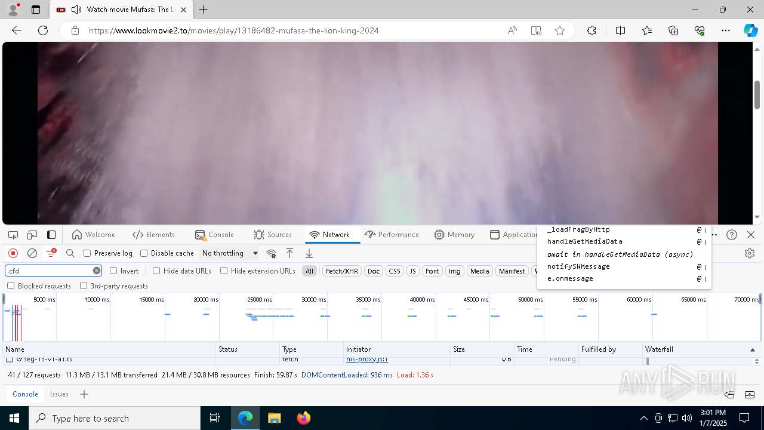Open DevTools help icon
Image resolution: width=764 pixels, height=430 pixels.
pos(732,235)
